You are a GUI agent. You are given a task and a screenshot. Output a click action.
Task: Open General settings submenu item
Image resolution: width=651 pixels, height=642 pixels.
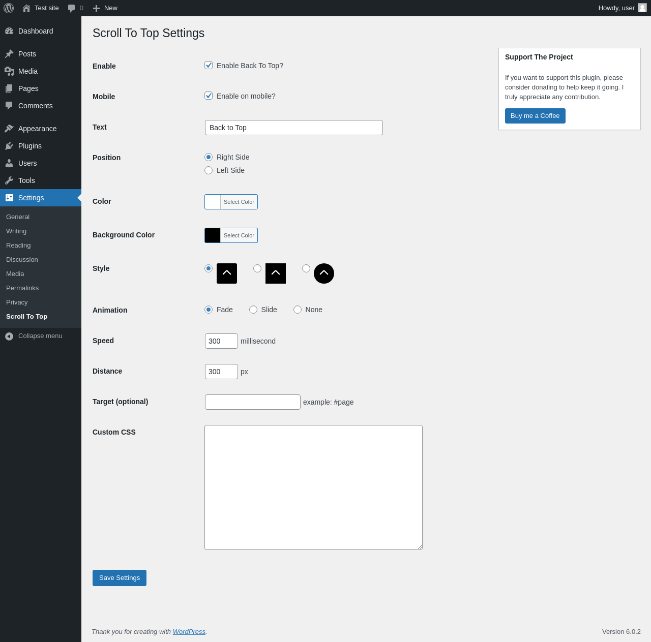pos(18,217)
